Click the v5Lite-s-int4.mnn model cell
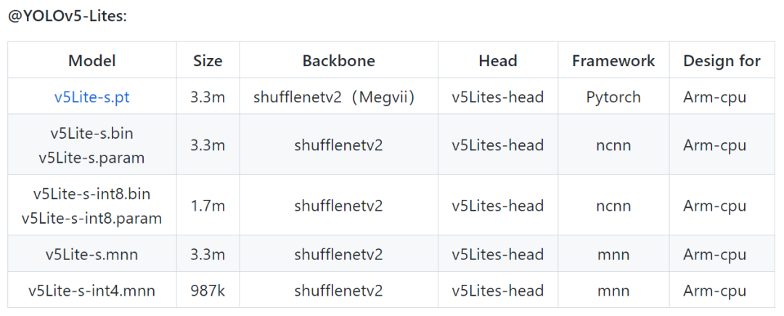Screen dimensions: 784x316 [x=91, y=291]
